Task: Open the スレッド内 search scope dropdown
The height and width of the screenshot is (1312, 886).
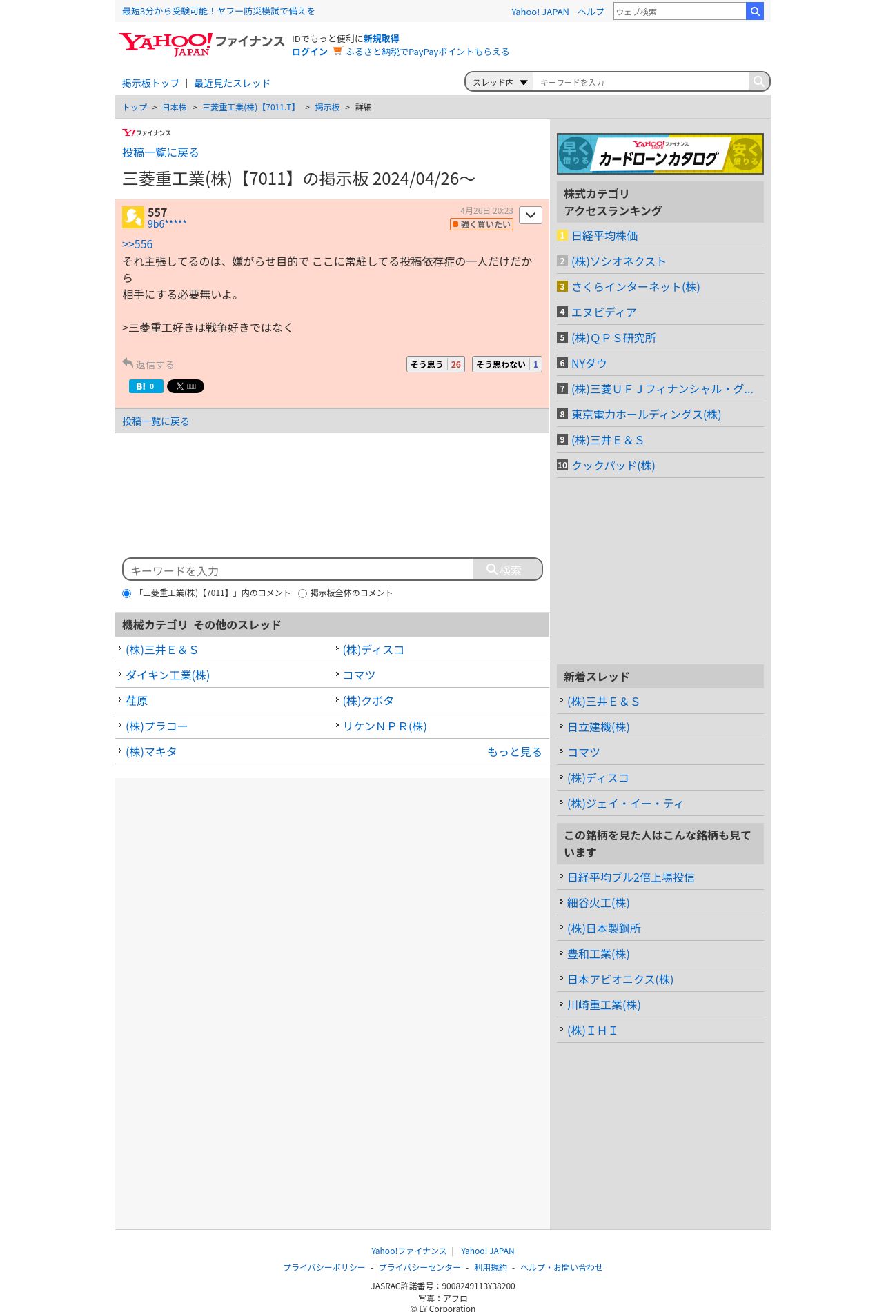Action: 500,82
